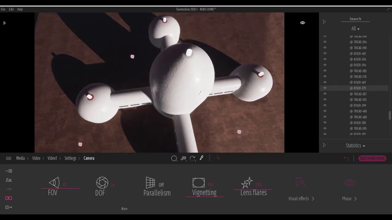Toggle the viewport eye icon at top right
Image resolution: width=392 pixels, height=220 pixels.
tap(303, 23)
